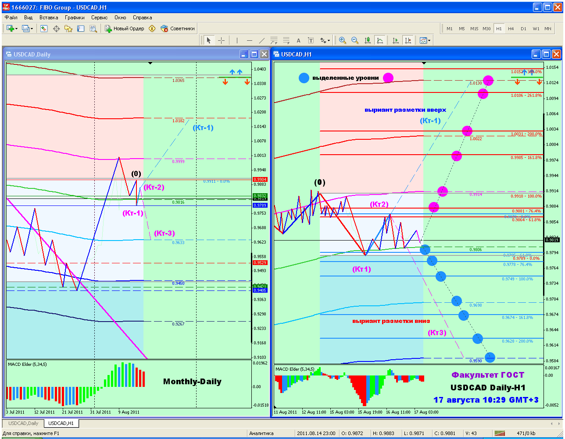Open the Вид menu
This screenshot has height=439, width=565.
tap(29, 18)
